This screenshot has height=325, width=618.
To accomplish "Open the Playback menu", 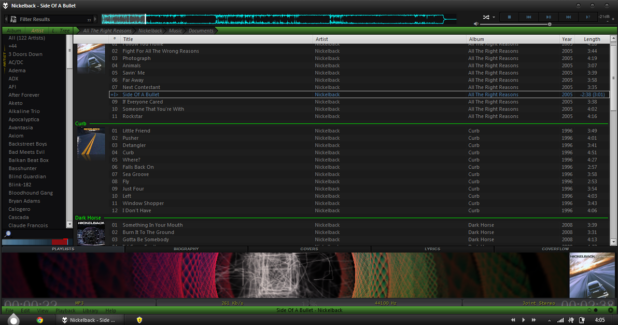I will coord(65,310).
